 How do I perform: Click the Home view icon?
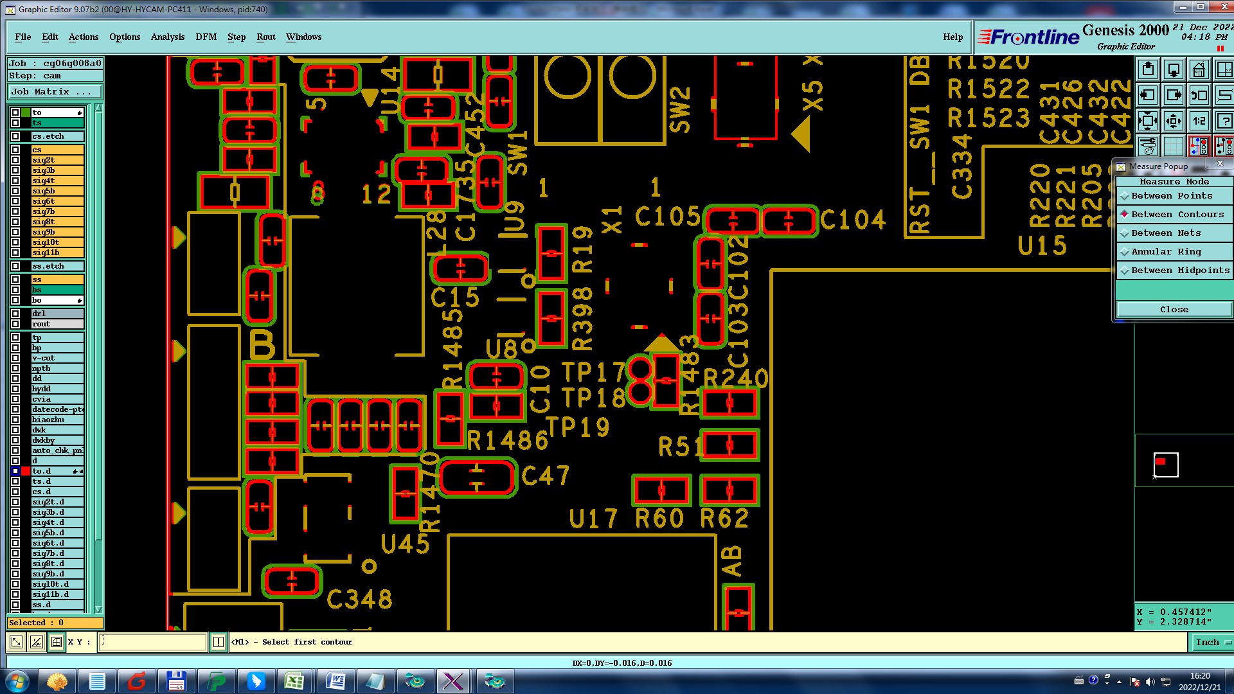pos(1199,69)
